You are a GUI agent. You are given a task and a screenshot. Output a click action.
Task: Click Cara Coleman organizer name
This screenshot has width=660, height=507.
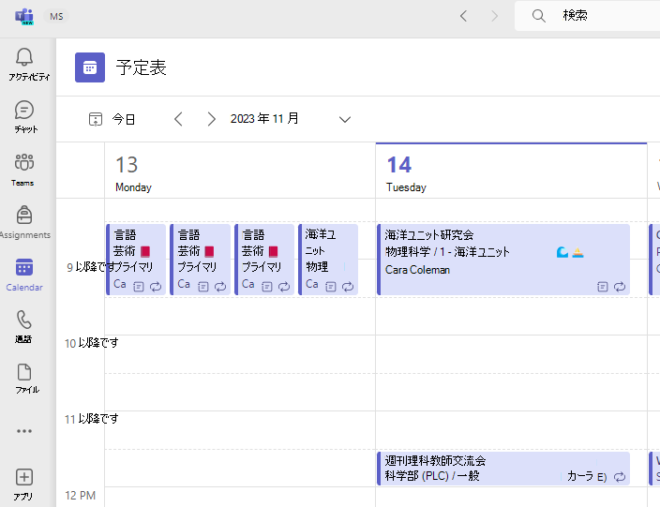(417, 270)
